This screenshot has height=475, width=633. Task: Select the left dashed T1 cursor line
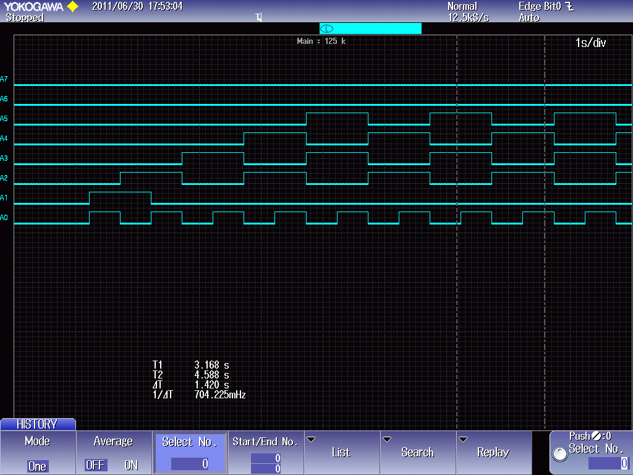click(x=457, y=233)
